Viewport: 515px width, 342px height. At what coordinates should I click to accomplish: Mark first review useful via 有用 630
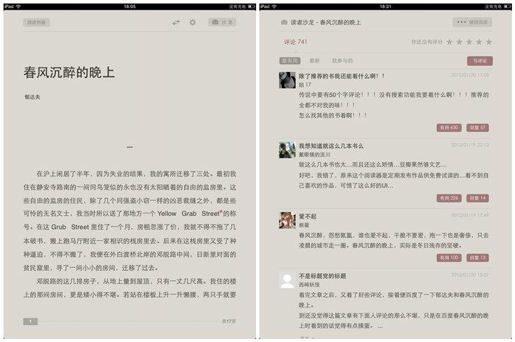pos(448,128)
